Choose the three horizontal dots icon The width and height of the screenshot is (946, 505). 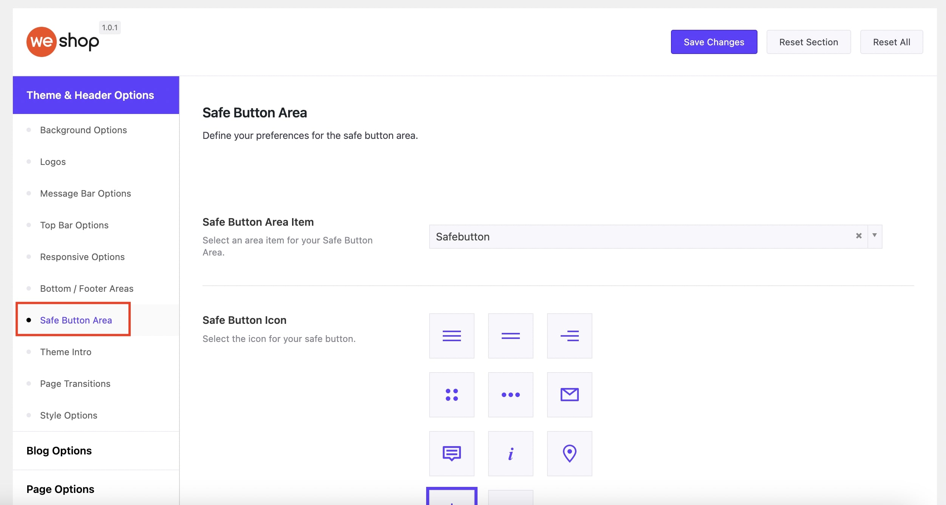[x=510, y=394]
